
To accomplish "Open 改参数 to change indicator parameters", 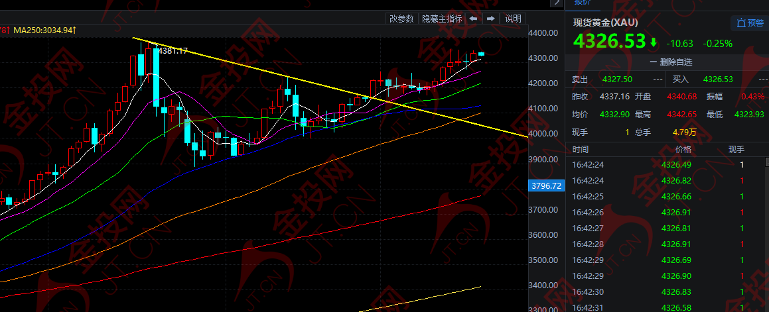I will click(x=401, y=19).
